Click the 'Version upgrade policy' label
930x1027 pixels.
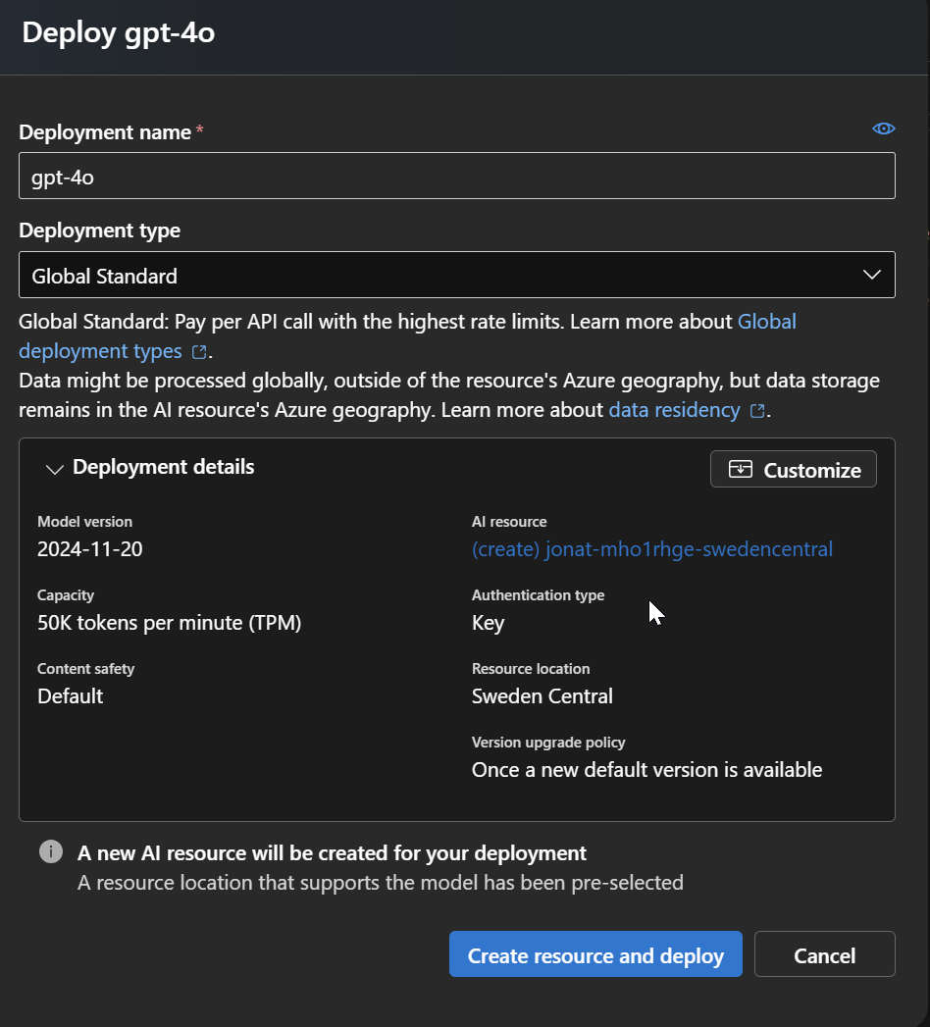[x=548, y=743]
